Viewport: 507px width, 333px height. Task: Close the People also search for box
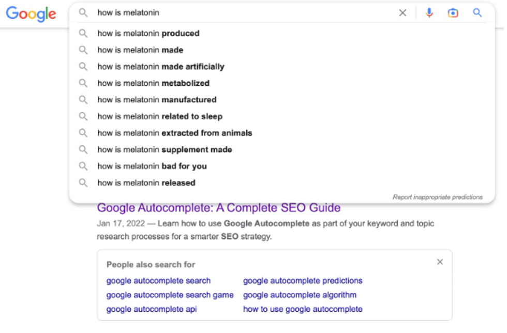point(440,262)
